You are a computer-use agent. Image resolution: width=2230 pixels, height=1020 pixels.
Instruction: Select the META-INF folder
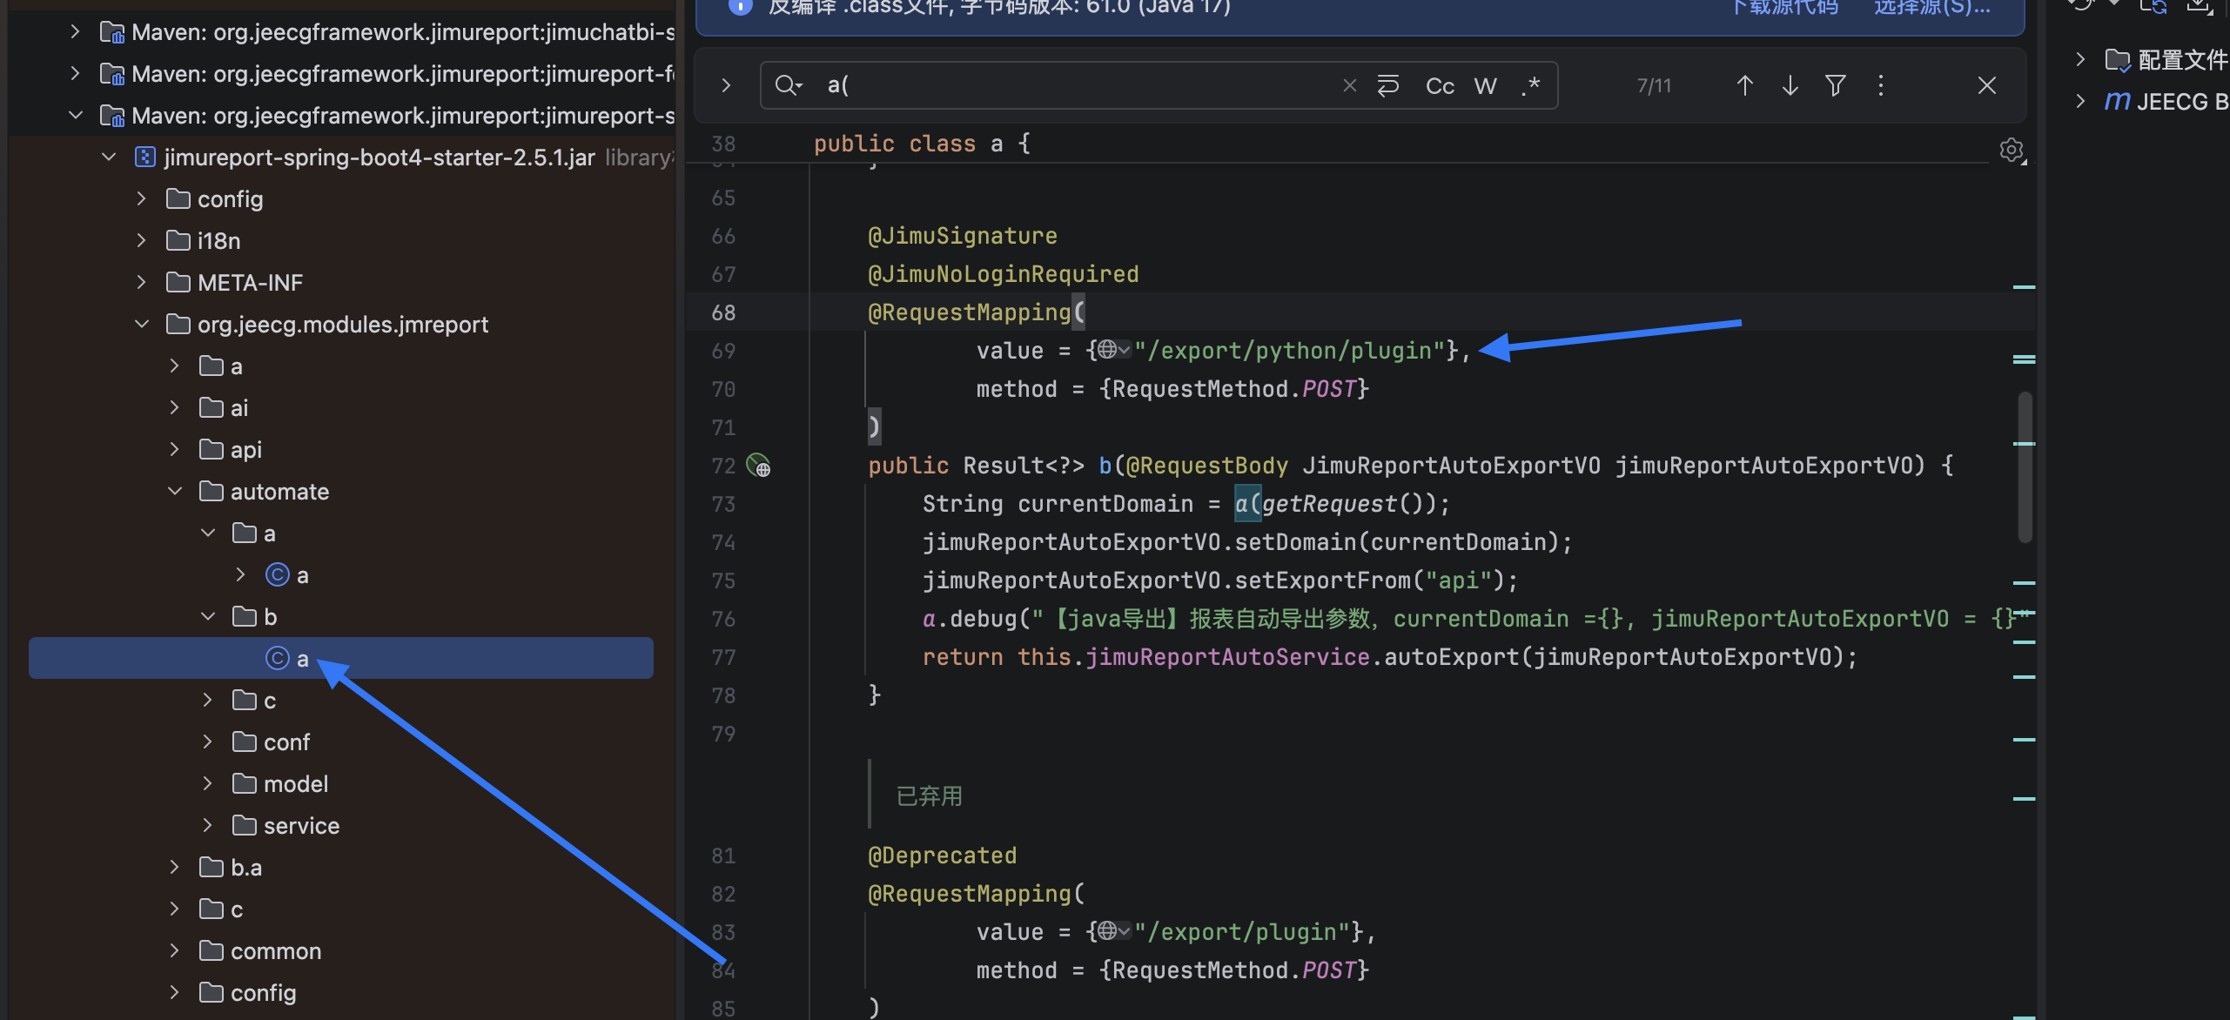(250, 283)
